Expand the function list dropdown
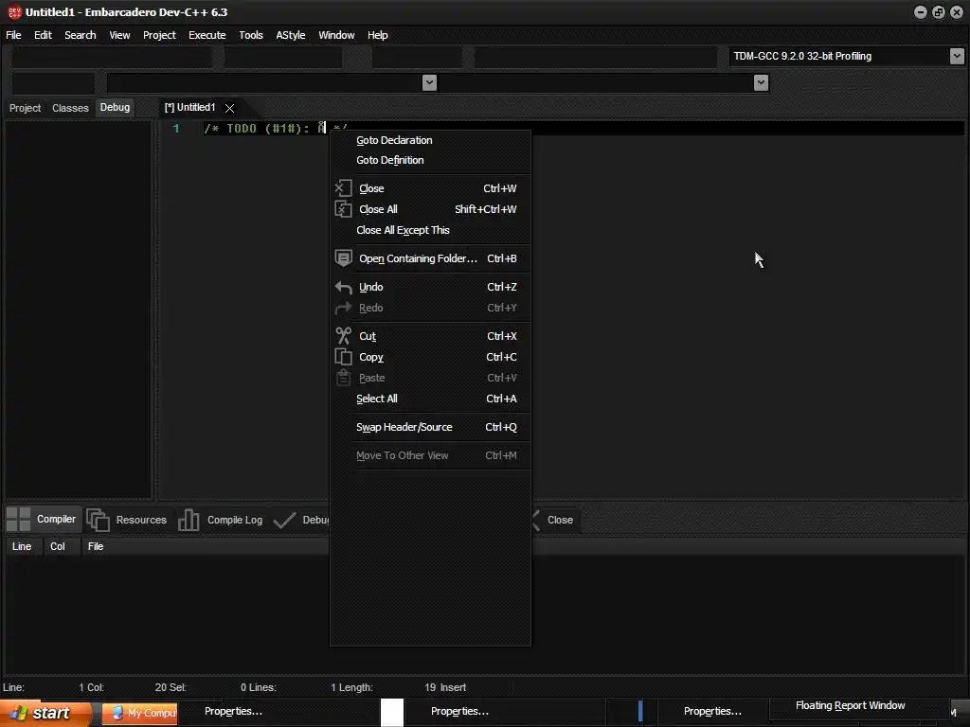The width and height of the screenshot is (970, 727). pos(761,83)
